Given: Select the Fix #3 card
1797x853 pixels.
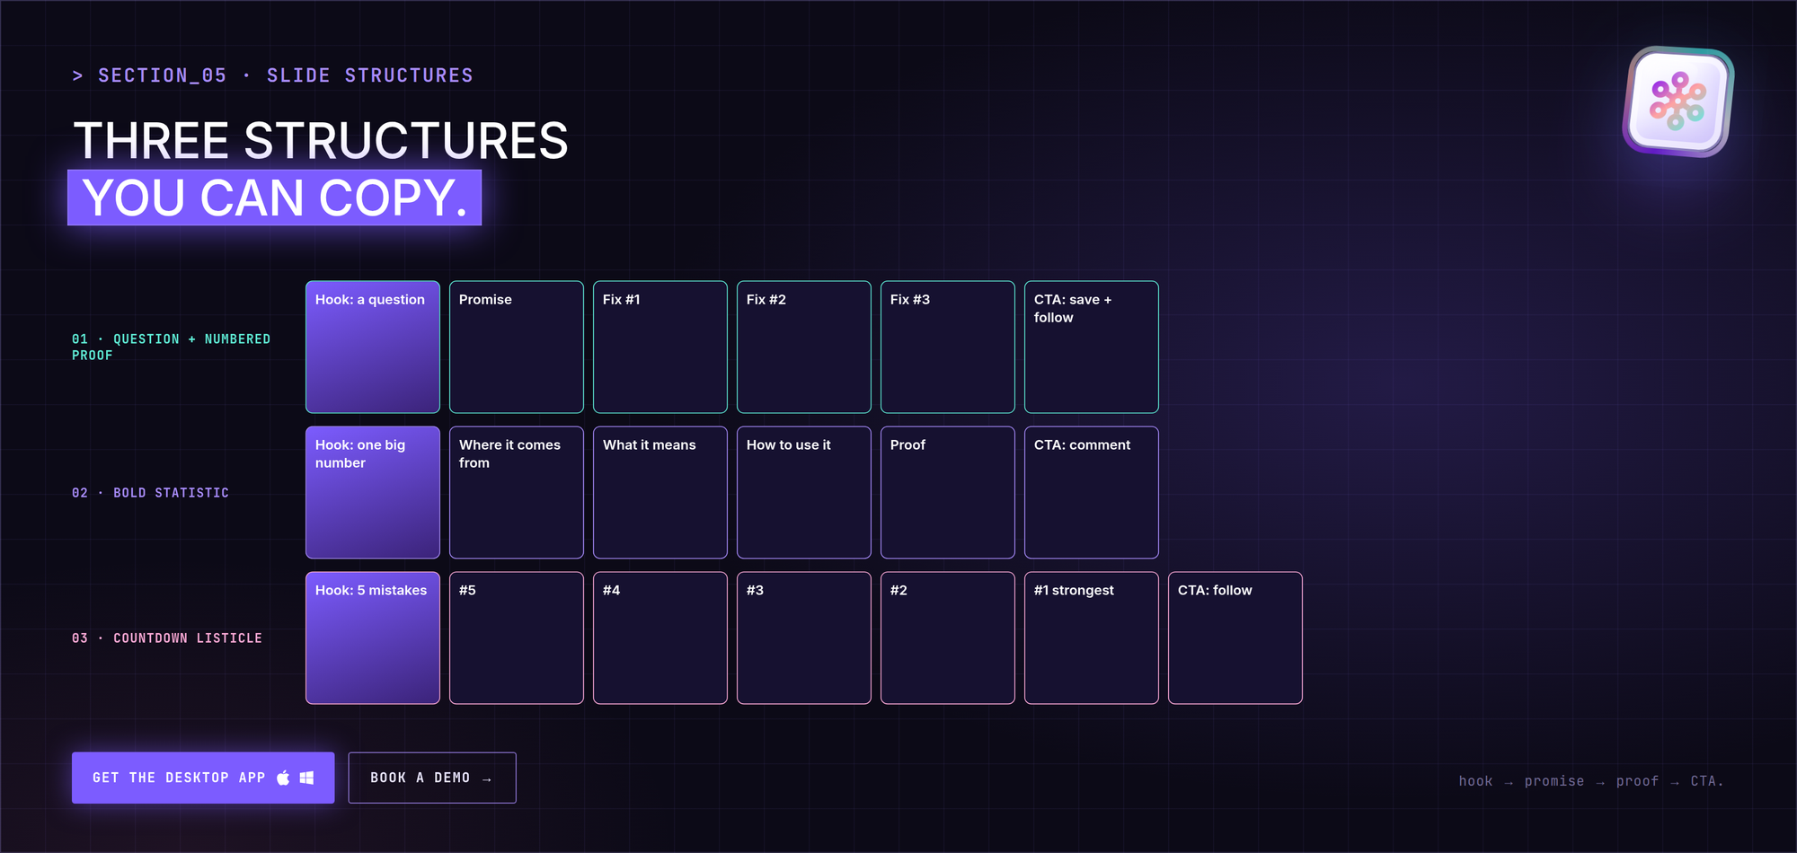Looking at the screenshot, I should (x=948, y=347).
